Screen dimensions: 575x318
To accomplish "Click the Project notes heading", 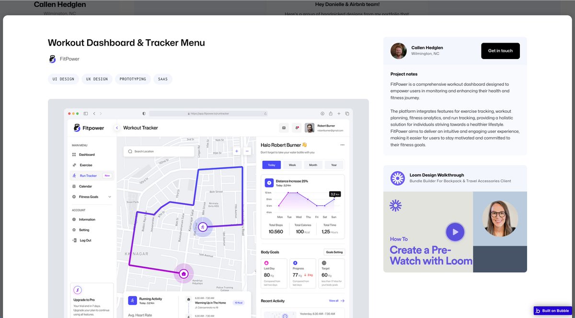I will point(404,74).
